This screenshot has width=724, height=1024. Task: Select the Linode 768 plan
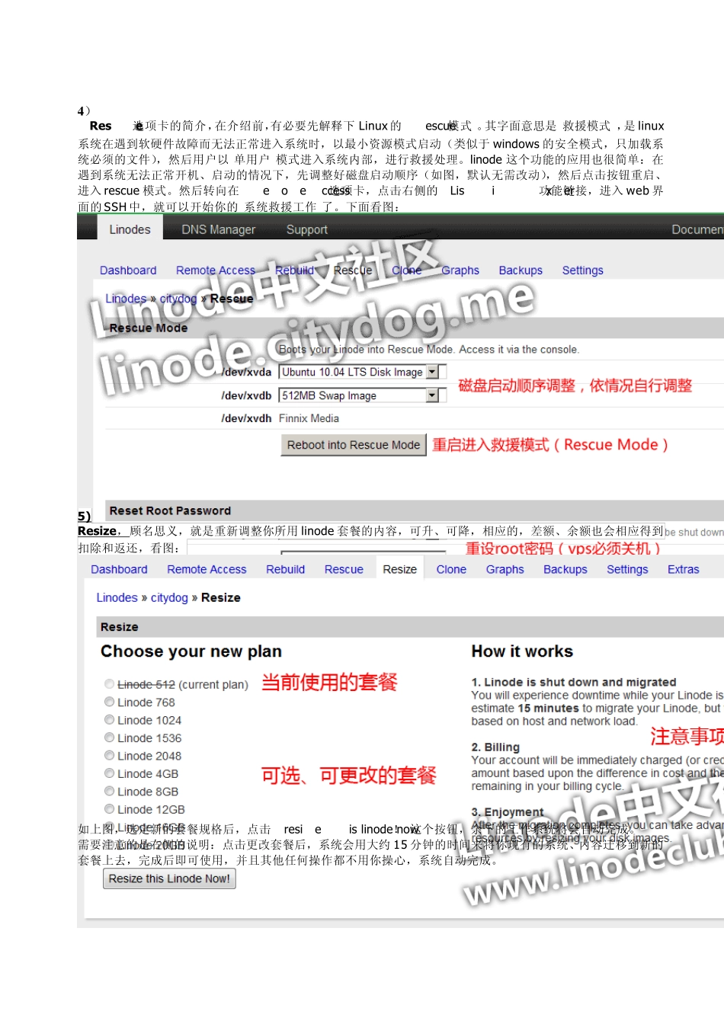coord(110,702)
